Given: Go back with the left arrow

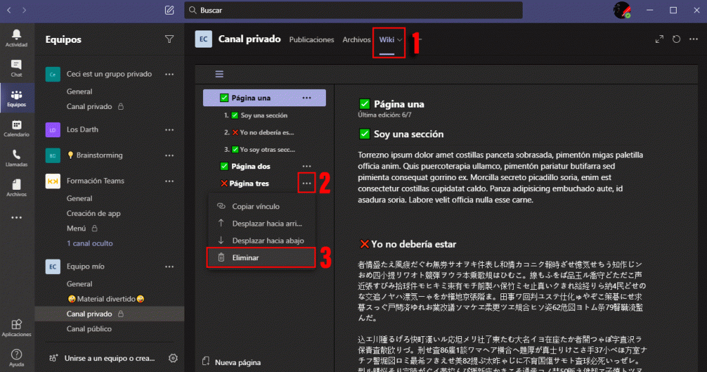Looking at the screenshot, I should [9, 10].
